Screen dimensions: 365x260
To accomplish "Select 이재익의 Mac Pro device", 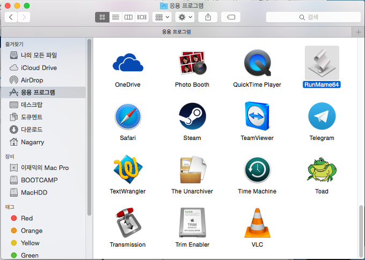I will coord(44,168).
